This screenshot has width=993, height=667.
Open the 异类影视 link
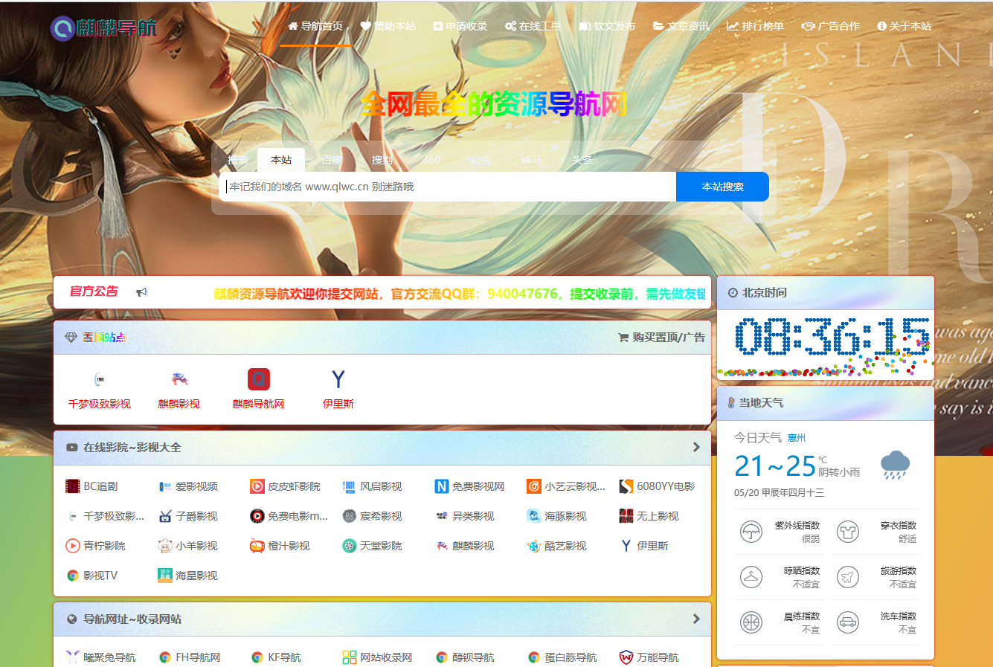[x=473, y=516]
